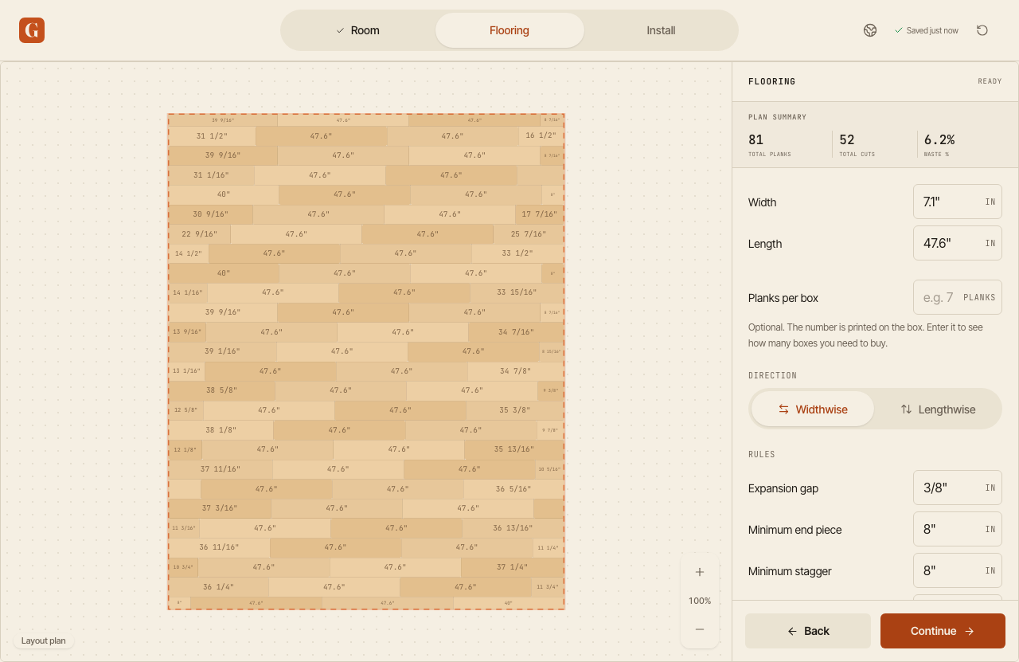Edit the plank Width field
Viewport: 1019px width, 662px height.
(957, 202)
